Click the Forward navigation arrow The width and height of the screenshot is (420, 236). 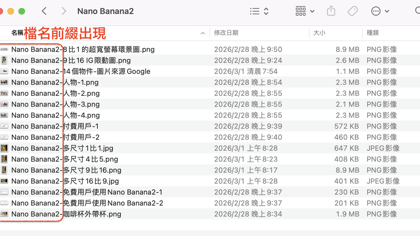click(64, 11)
